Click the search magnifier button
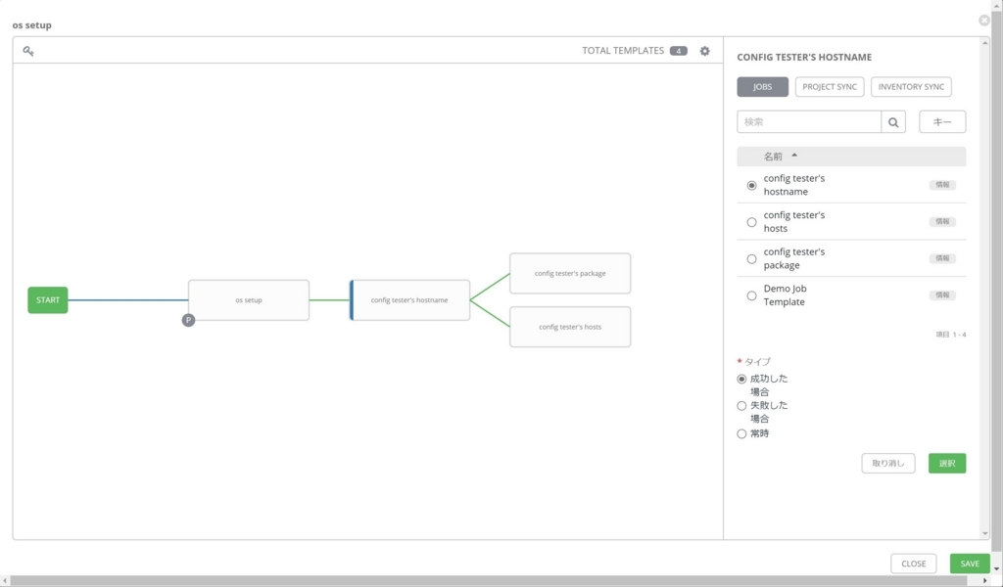Image resolution: width=1003 pixels, height=587 pixels. (893, 122)
